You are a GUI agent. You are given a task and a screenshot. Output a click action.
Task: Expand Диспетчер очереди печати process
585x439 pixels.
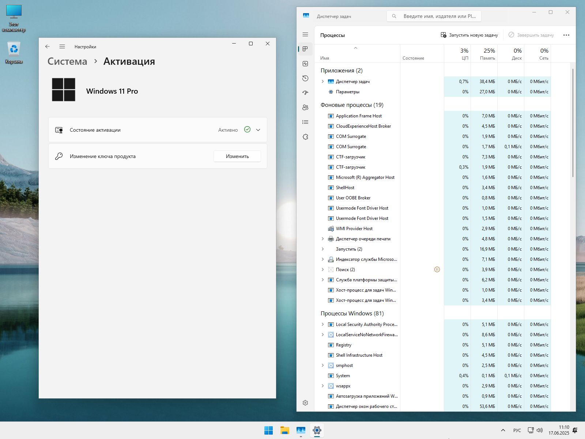322,239
